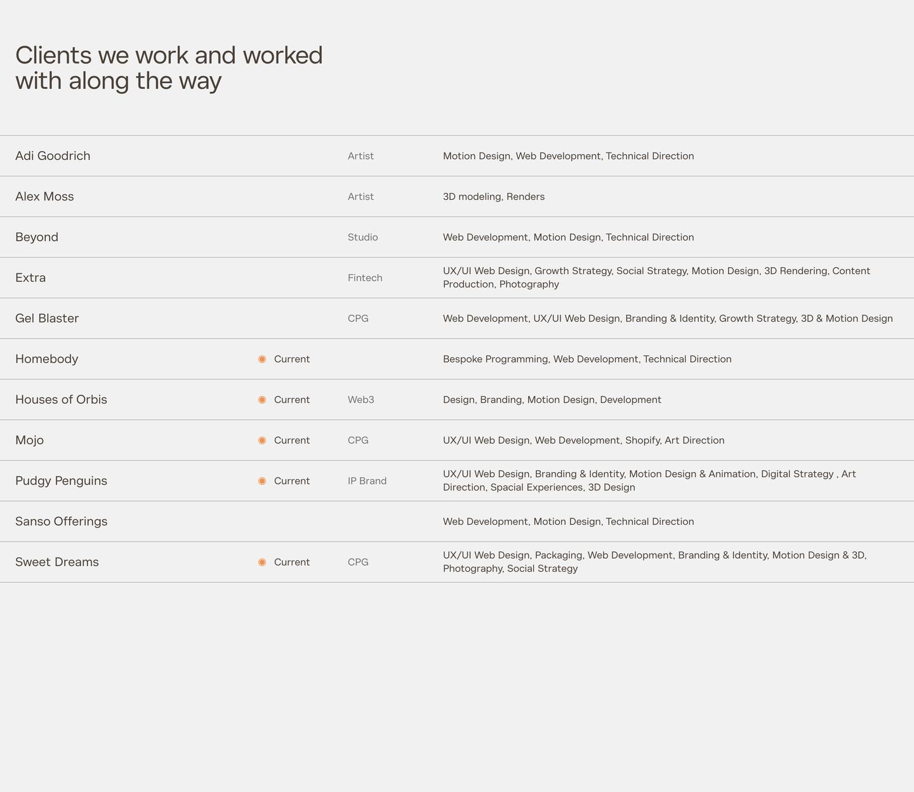
Task: Click the Current label in Mojo row
Action: [292, 440]
